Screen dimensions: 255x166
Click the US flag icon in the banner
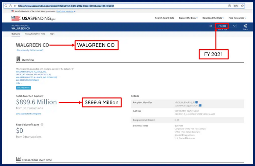tap(13, 11)
